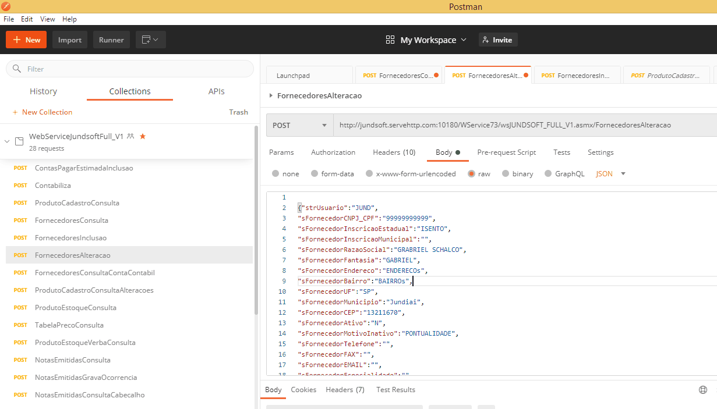Click the sidebar vertical scrollbar

pyautogui.click(x=256, y=221)
